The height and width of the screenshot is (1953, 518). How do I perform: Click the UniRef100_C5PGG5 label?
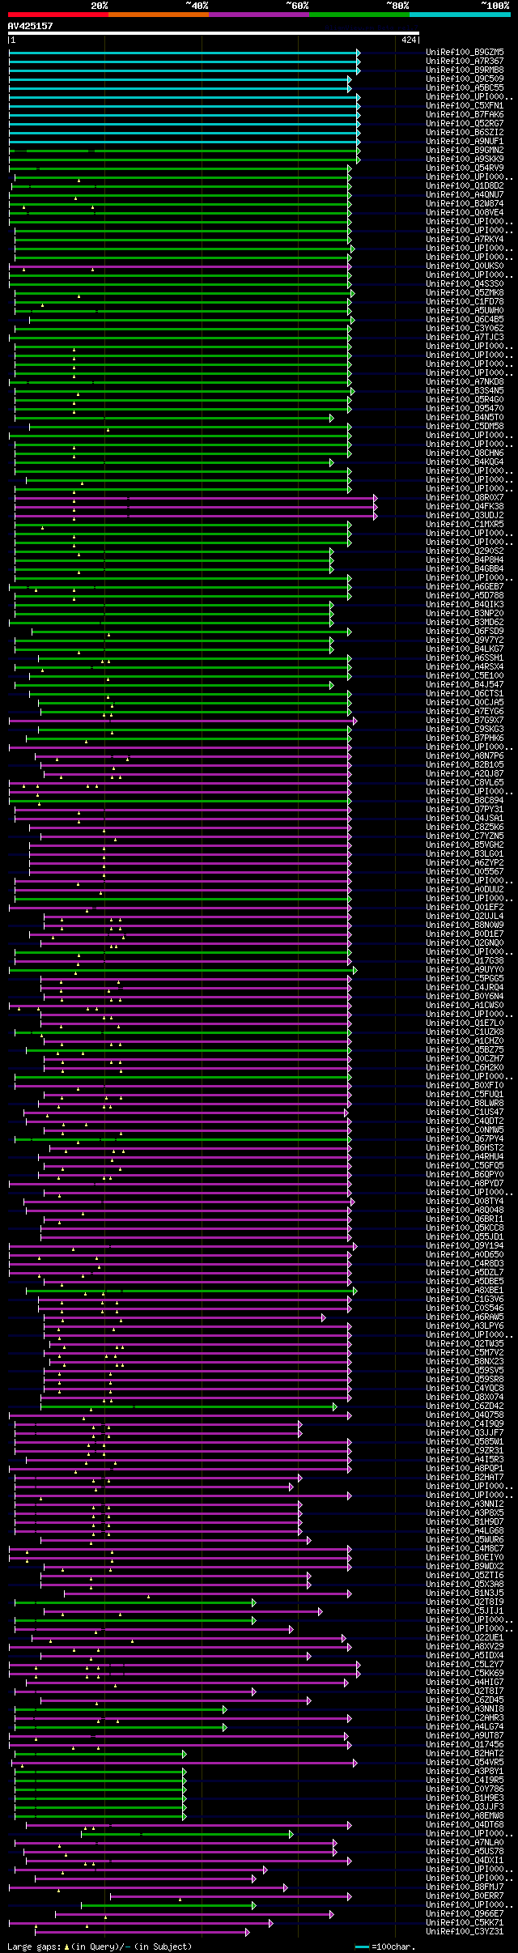tap(465, 979)
